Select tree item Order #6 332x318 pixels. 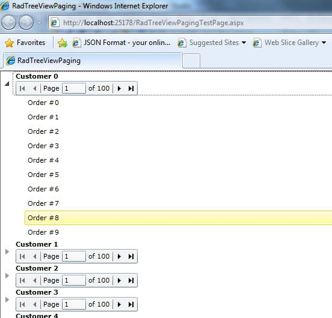pyautogui.click(x=43, y=189)
